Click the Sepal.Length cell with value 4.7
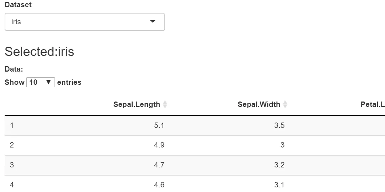 coord(159,165)
